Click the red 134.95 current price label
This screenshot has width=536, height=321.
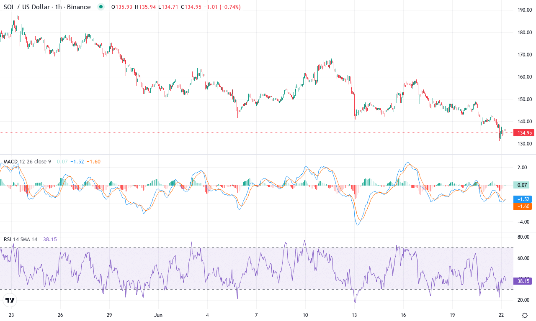[523, 133]
